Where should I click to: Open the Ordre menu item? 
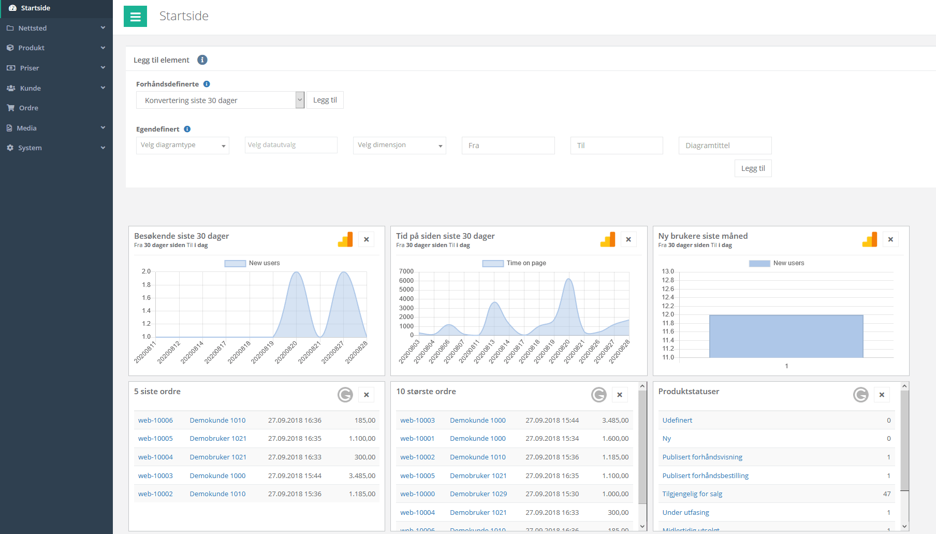click(56, 108)
